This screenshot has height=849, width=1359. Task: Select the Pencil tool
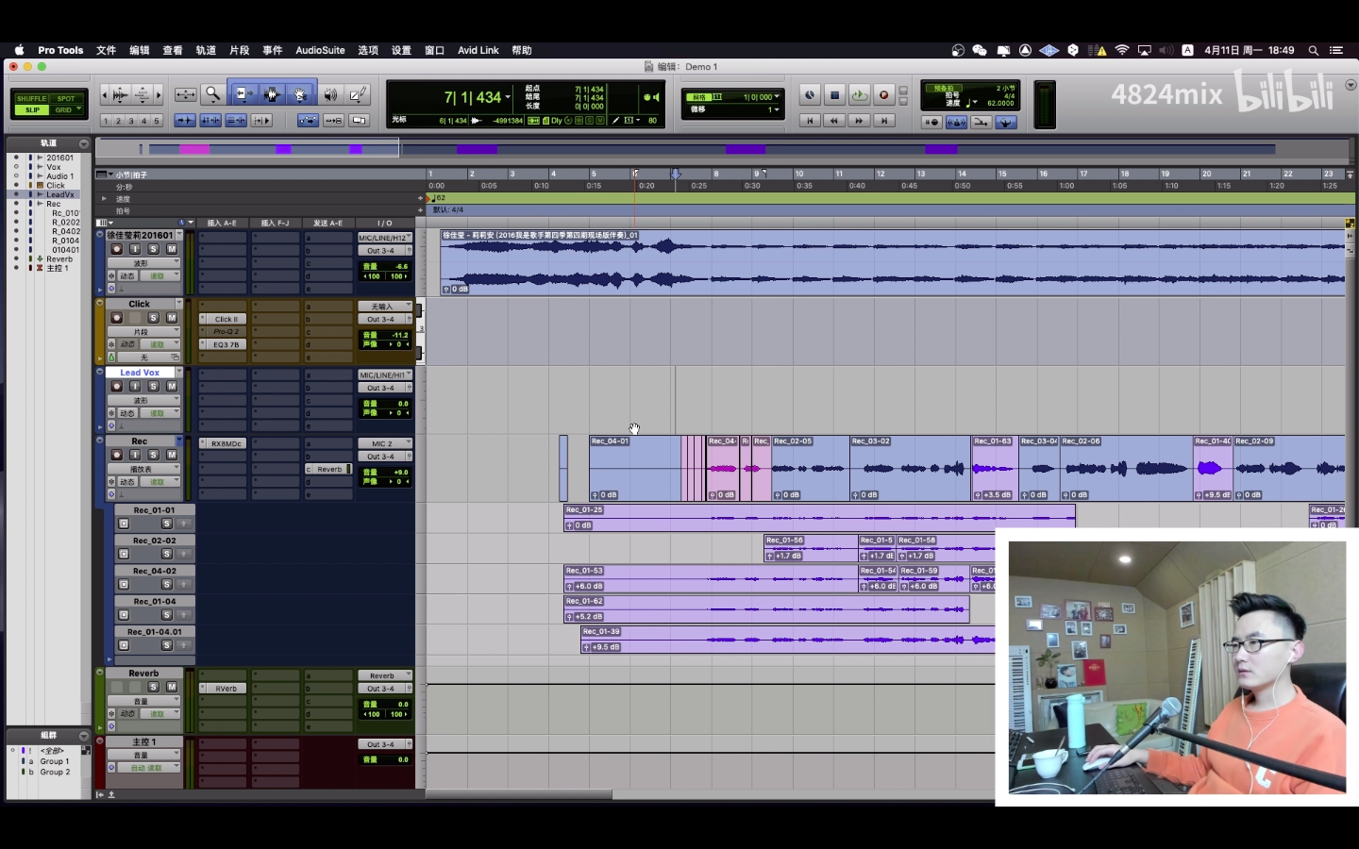[x=358, y=94]
